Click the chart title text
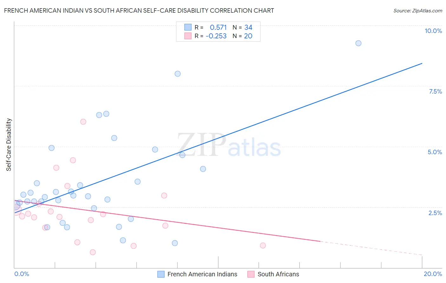 pos(139,10)
